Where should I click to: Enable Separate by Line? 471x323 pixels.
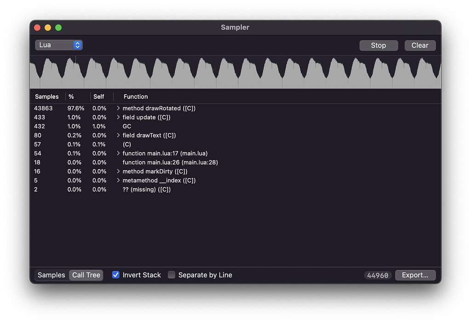click(172, 275)
